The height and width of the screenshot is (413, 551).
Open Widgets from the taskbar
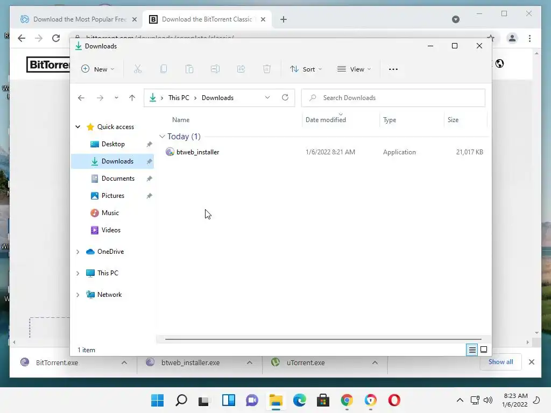coord(228,400)
